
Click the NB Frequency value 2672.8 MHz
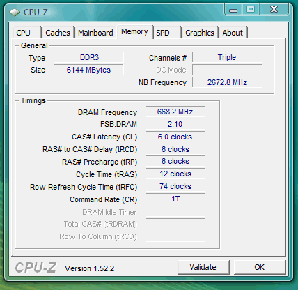tap(227, 82)
